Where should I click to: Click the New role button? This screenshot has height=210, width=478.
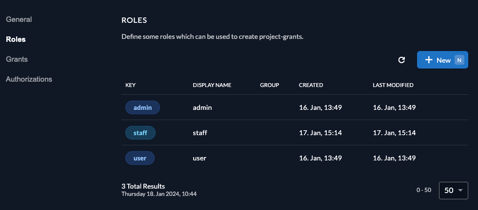pyautogui.click(x=442, y=60)
